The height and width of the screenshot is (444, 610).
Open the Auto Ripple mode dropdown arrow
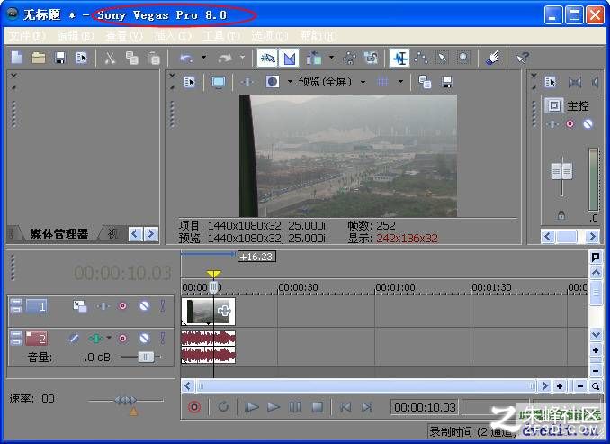331,58
